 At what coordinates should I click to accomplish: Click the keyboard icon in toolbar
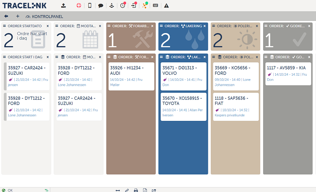(155, 5)
